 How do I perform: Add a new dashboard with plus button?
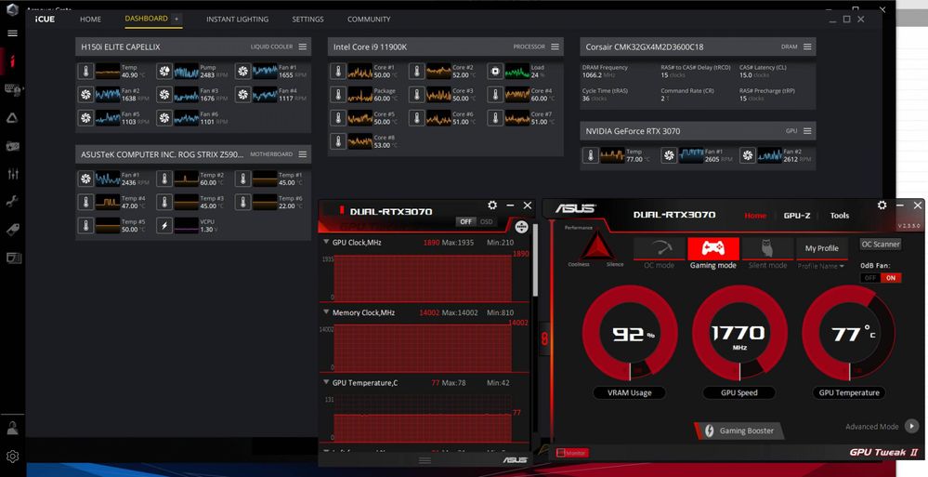tap(176, 19)
